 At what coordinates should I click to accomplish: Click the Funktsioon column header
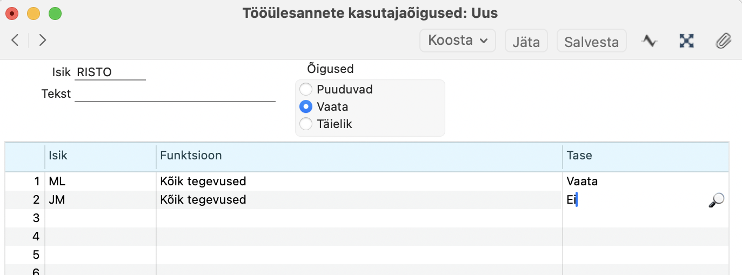click(359, 156)
